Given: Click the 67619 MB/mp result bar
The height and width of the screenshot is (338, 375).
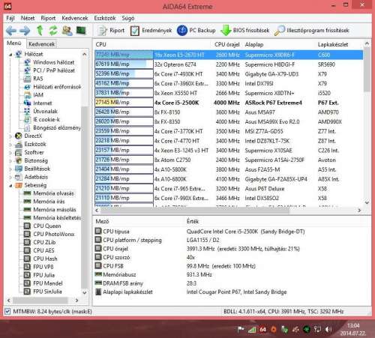Looking at the screenshot, I should 124,64.
